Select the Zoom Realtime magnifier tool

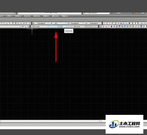tap(4, 23)
